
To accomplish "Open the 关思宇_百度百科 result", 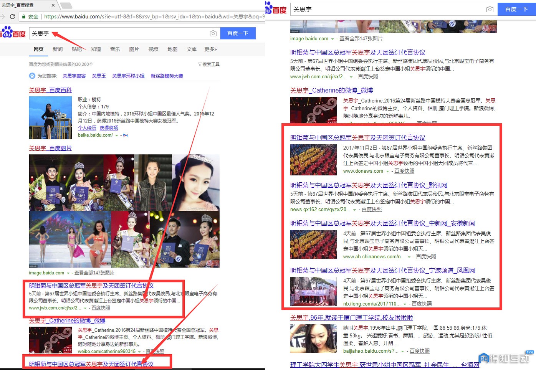I will (50, 90).
